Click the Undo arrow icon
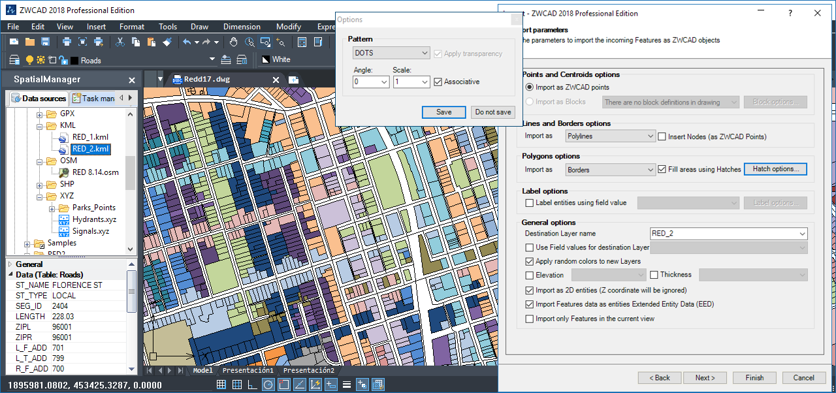Image resolution: width=836 pixels, height=393 pixels. click(187, 42)
